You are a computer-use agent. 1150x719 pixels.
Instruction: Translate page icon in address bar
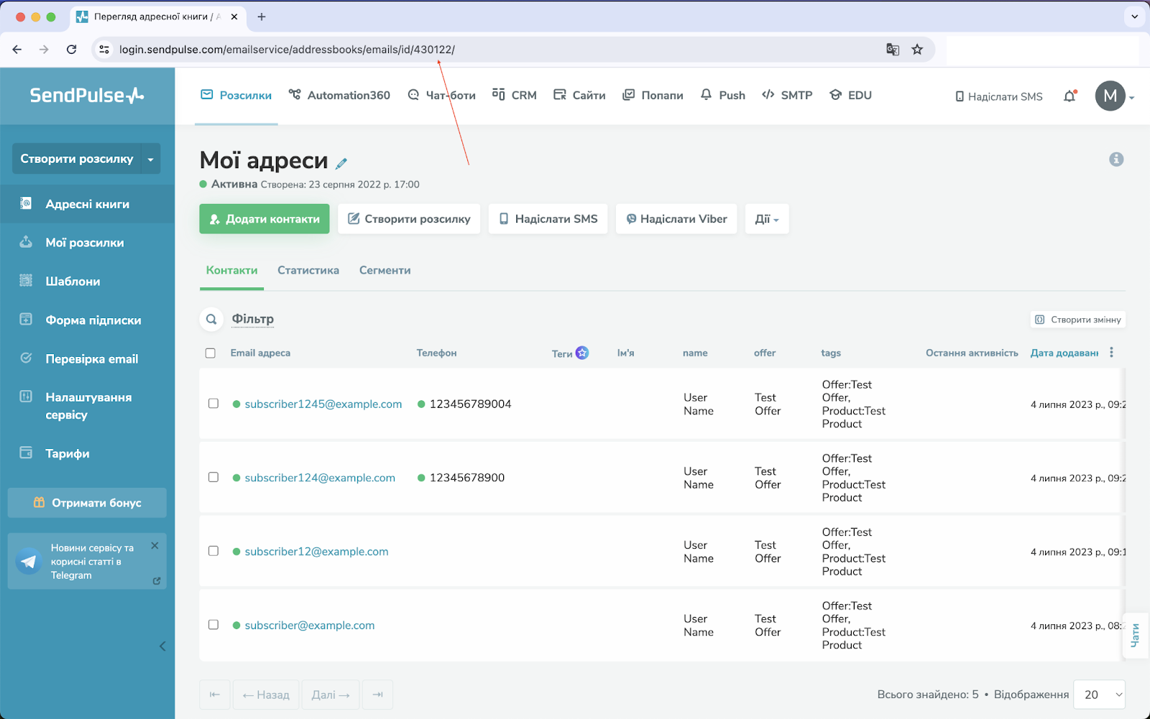tap(893, 50)
